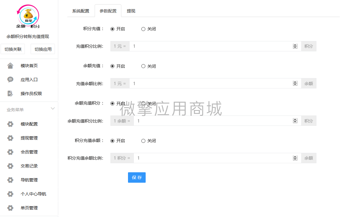Open the 模块首页 home icon
Viewport: 341px width, 217px height.
point(10,65)
